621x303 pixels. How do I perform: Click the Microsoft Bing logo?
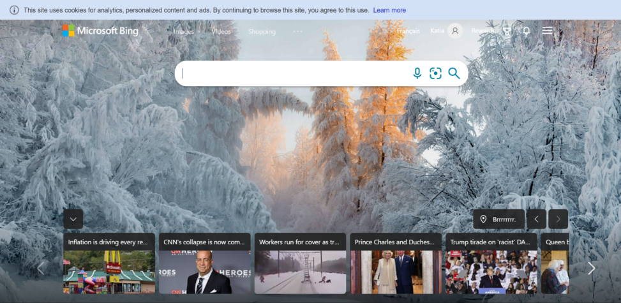click(100, 31)
